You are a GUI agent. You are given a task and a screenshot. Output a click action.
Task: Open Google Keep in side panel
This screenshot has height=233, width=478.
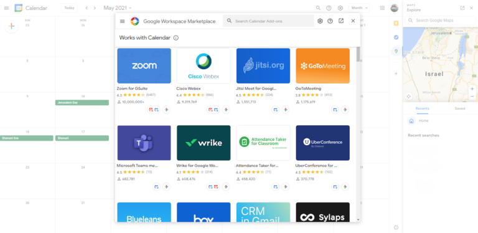(396, 23)
